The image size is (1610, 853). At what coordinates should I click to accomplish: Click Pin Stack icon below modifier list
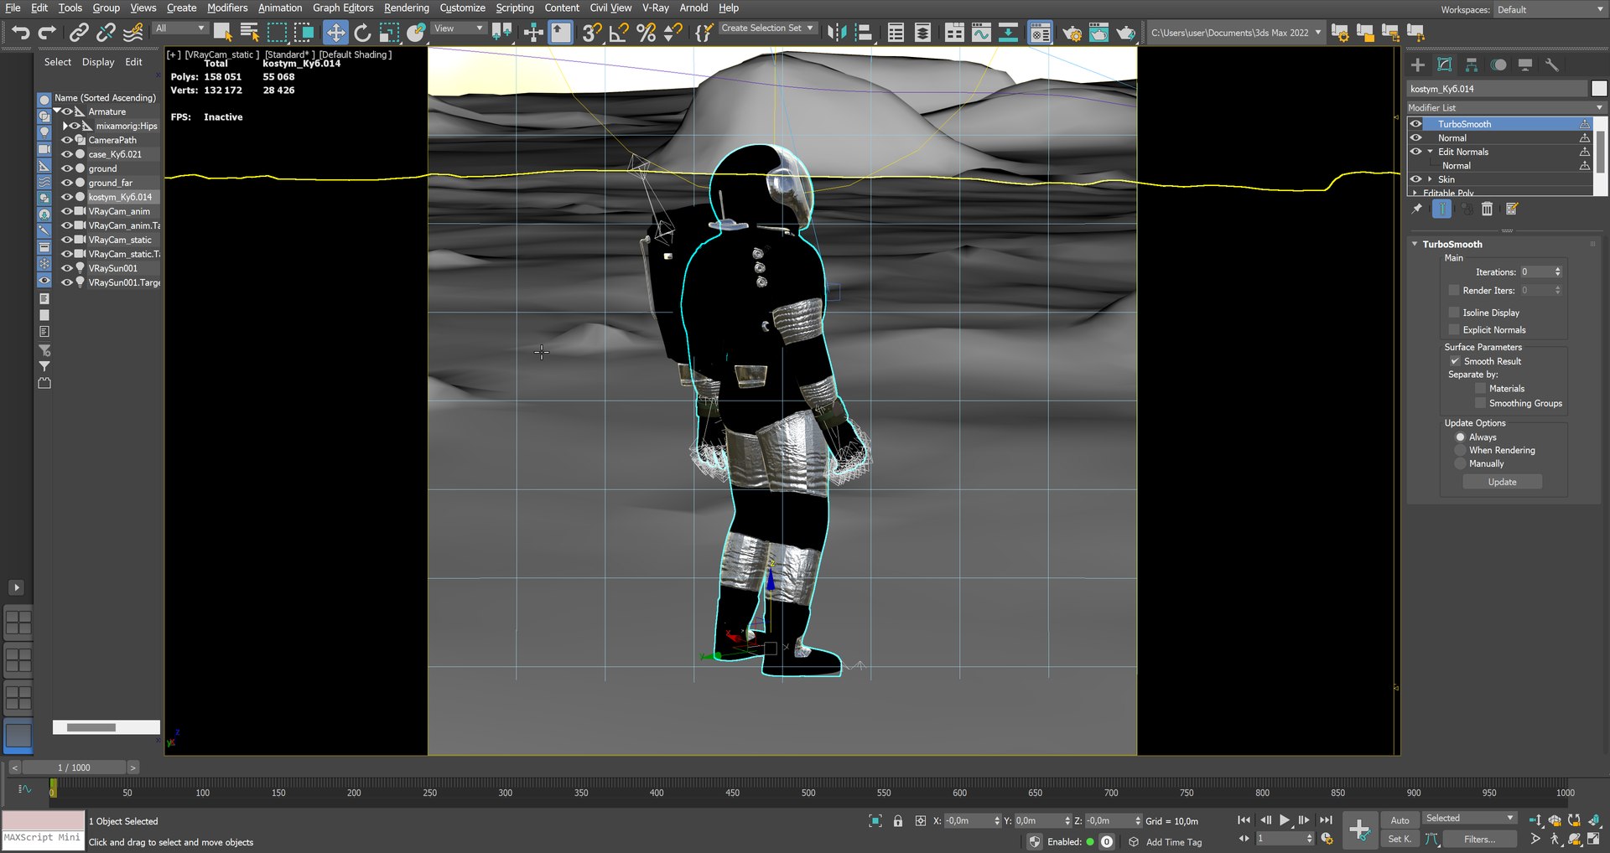pyautogui.click(x=1417, y=209)
